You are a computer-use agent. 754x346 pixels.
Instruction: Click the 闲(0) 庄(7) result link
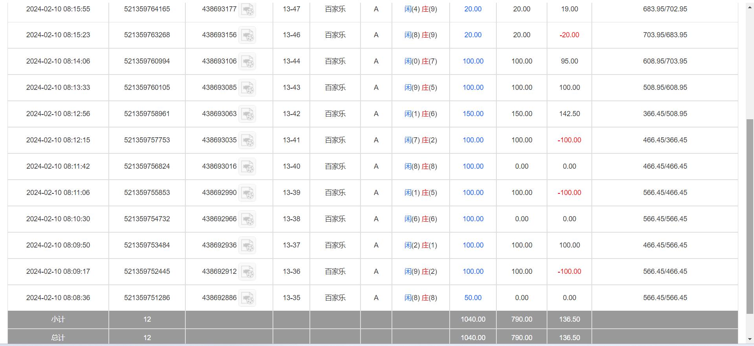421,61
